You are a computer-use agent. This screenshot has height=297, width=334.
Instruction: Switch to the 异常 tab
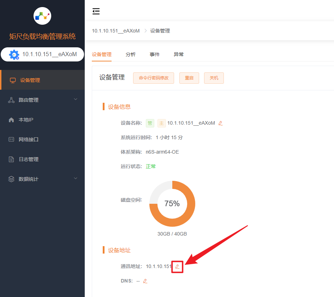[179, 54]
